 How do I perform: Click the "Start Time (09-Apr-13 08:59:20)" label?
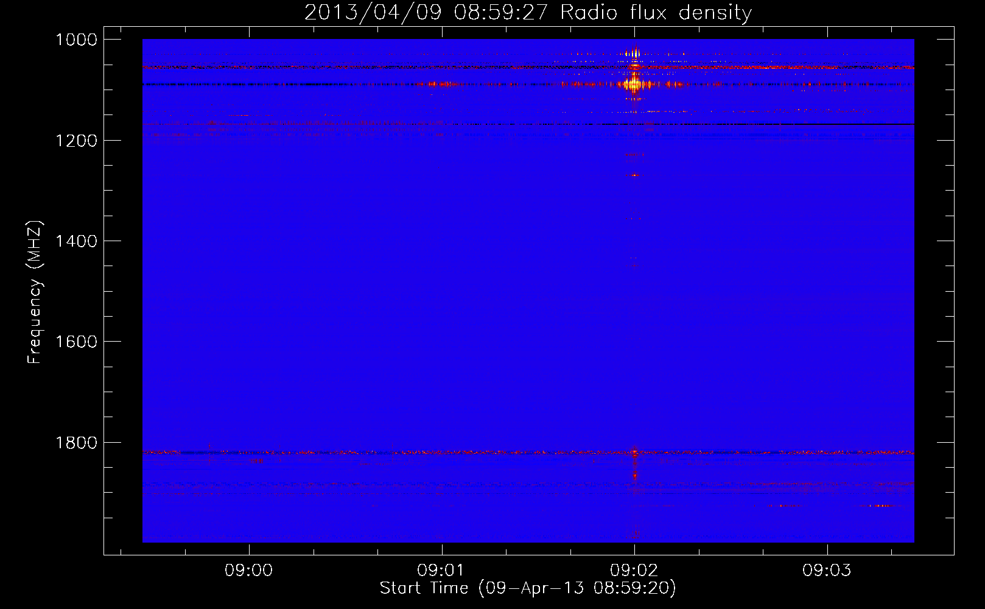tap(528, 588)
